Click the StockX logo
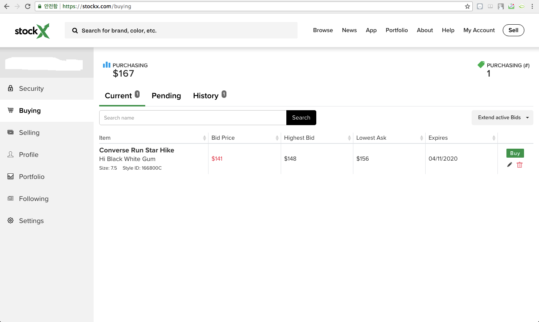This screenshot has height=322, width=539. (32, 31)
